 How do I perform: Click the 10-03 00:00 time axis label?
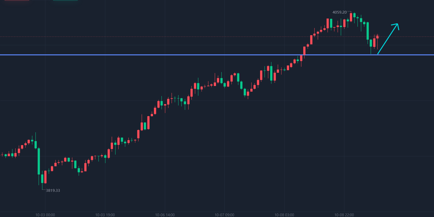(45, 215)
